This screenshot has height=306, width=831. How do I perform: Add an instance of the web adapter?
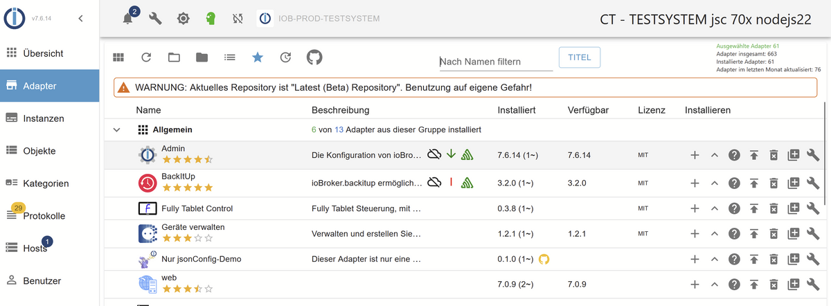pos(695,285)
